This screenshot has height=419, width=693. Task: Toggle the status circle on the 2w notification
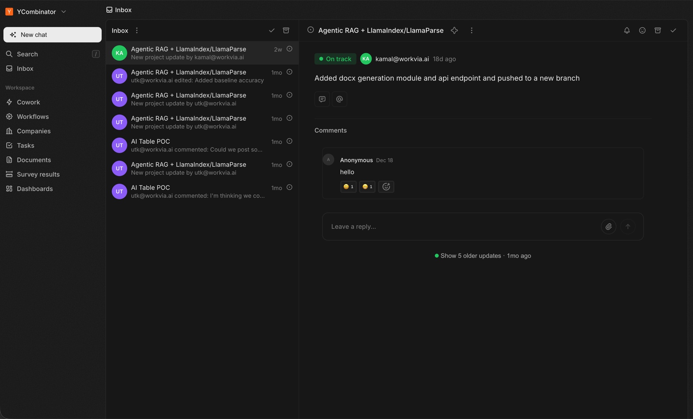tap(290, 49)
